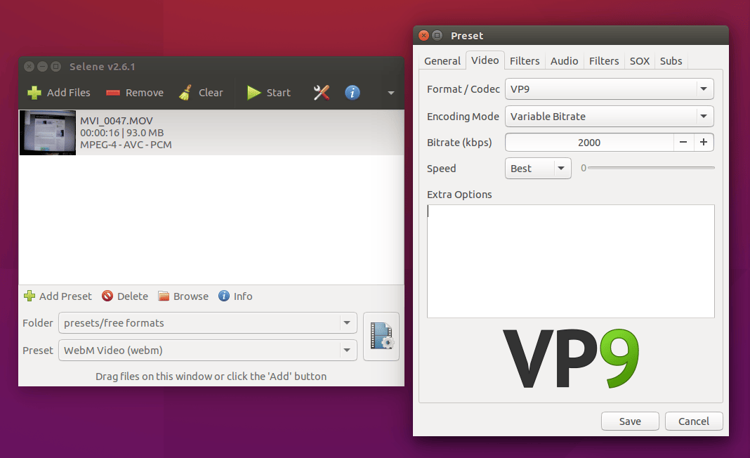Open the Filters tab next to SOX
Viewport: 750px width, 458px height.
tap(604, 61)
